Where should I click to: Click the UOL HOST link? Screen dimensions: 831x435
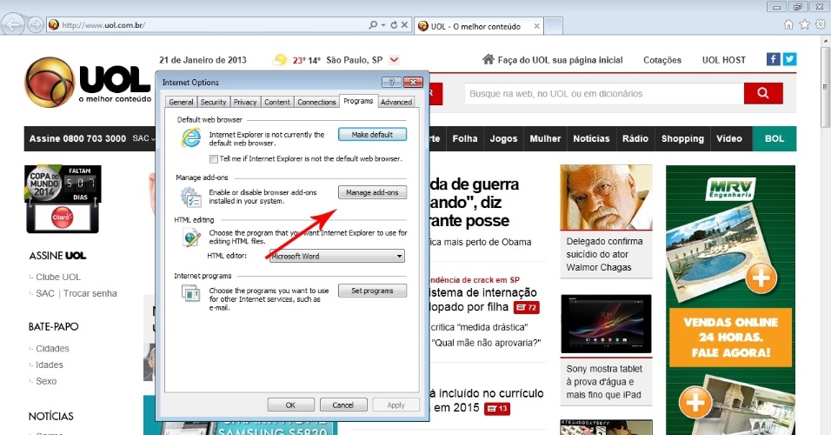click(724, 60)
